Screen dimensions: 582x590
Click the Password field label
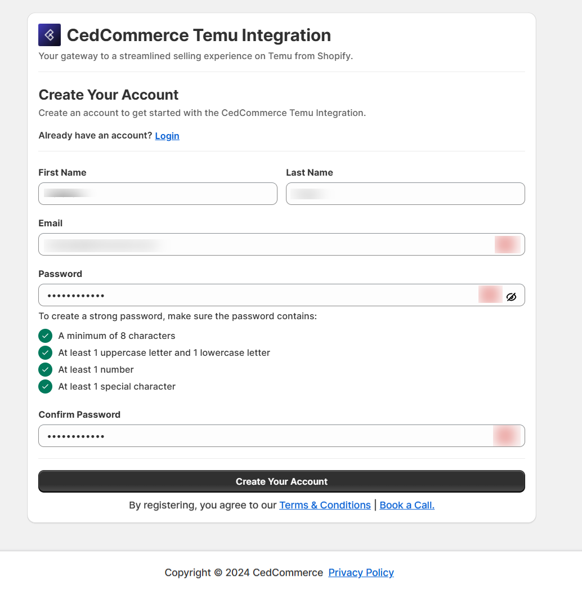(x=60, y=274)
